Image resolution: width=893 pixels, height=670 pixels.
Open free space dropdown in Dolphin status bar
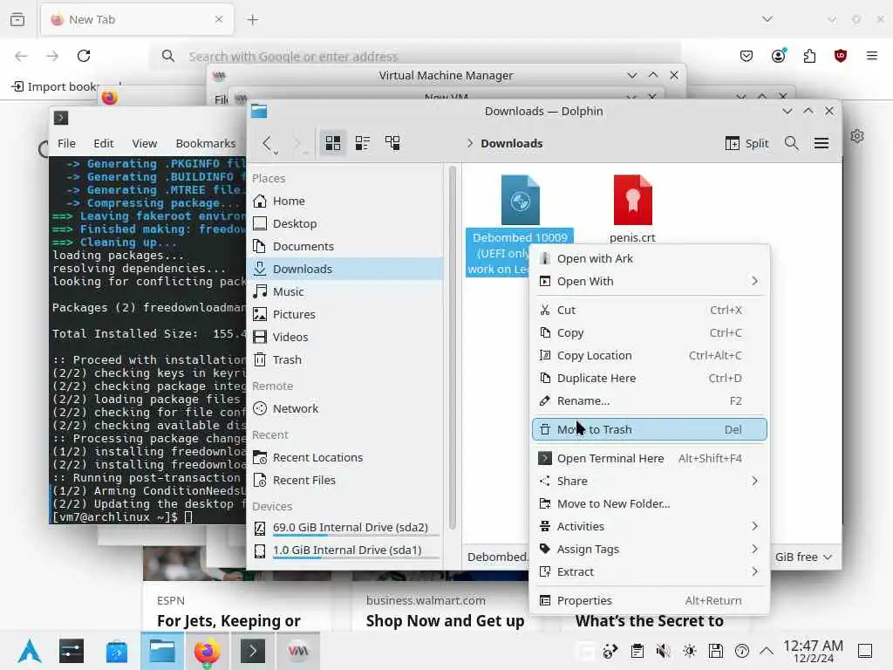tap(803, 557)
